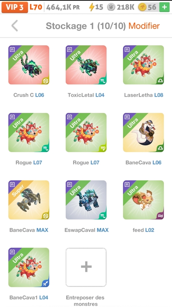
Task: Select the ToxicLetal L04 monster card
Action: 86,65
